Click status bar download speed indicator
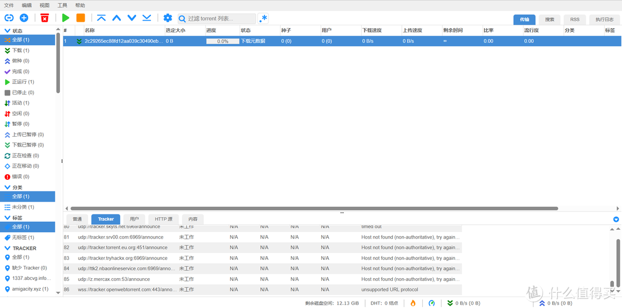Image resolution: width=622 pixels, height=308 pixels. pos(464,303)
